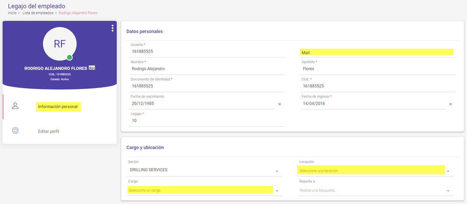
Task: Go to Inicio breadcrumb link
Action: 12,13
